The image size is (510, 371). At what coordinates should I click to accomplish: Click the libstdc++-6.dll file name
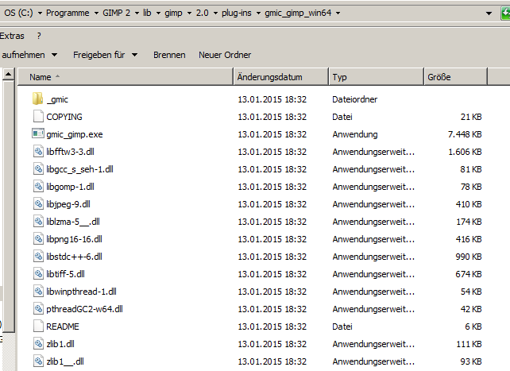click(74, 257)
